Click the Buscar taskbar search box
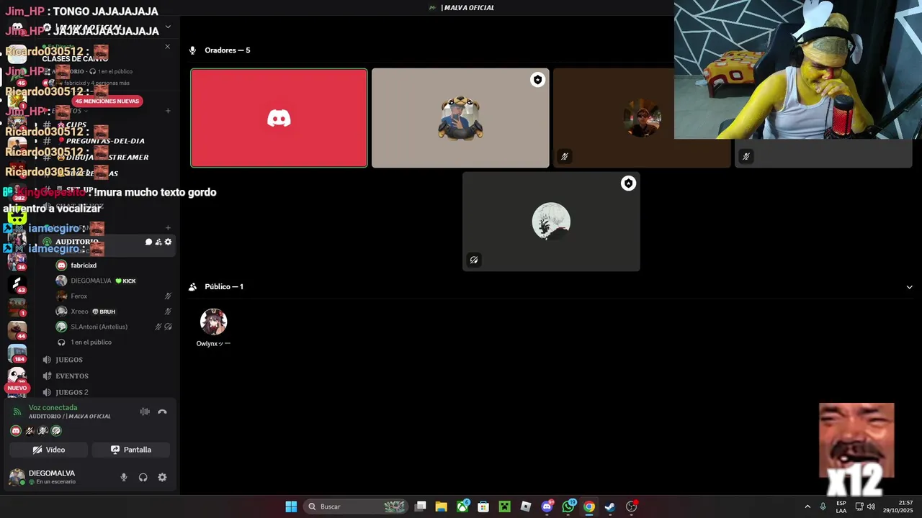Screen dimensions: 922x518 click(356, 506)
